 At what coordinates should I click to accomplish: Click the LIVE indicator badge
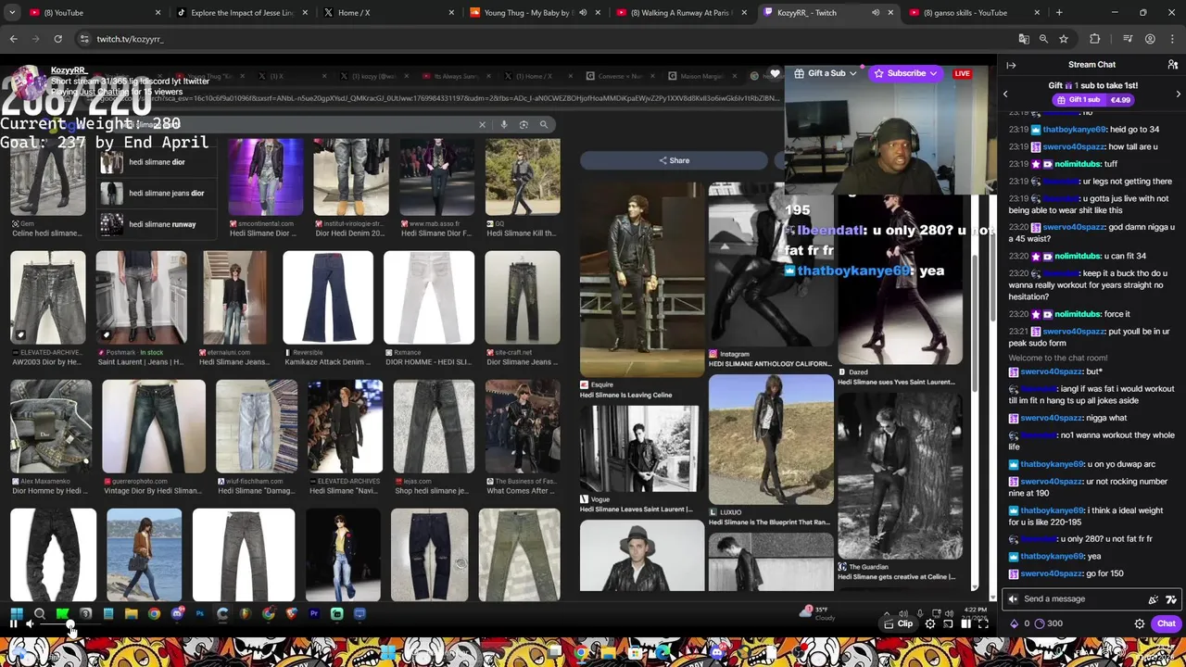coord(962,73)
